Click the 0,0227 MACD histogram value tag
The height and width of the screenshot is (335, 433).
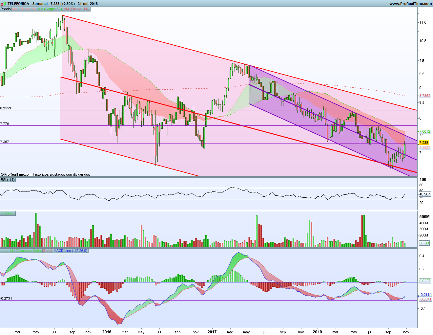click(x=424, y=281)
